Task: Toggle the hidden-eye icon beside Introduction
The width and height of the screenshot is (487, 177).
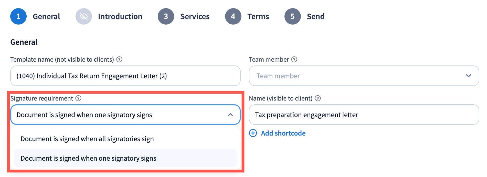Action: point(84,16)
